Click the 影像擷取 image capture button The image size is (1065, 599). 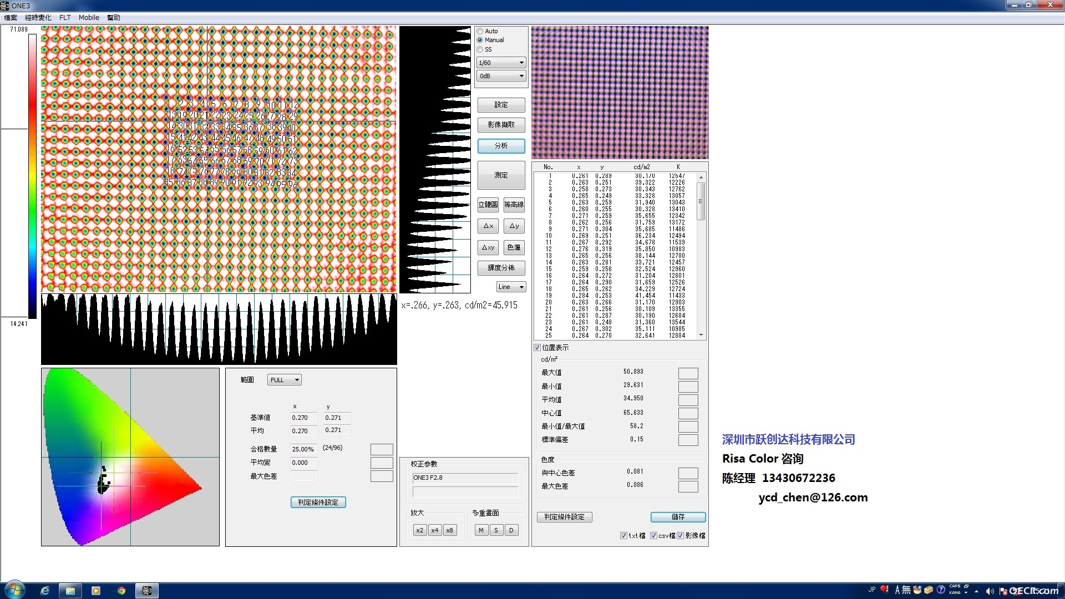tap(501, 125)
